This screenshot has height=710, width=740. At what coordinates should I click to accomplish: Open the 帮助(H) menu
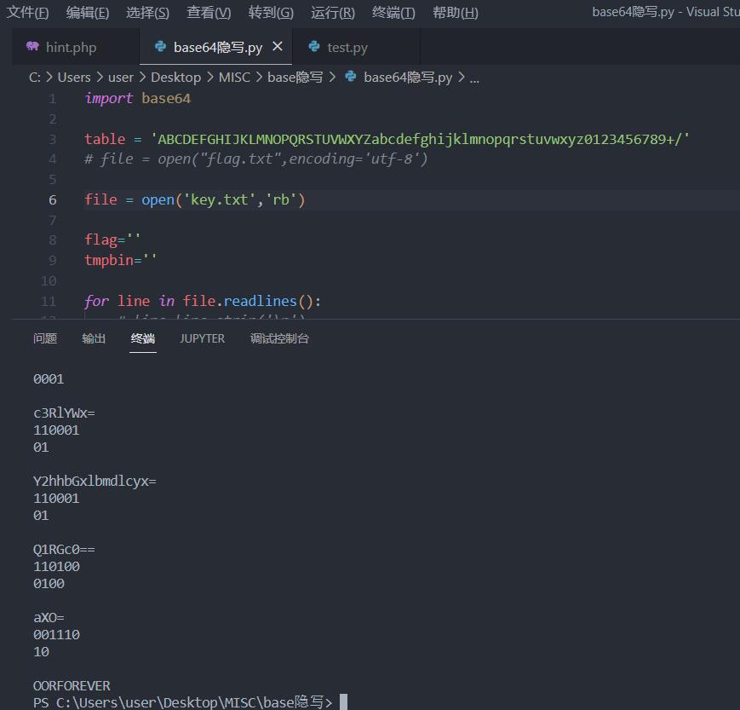tap(455, 12)
